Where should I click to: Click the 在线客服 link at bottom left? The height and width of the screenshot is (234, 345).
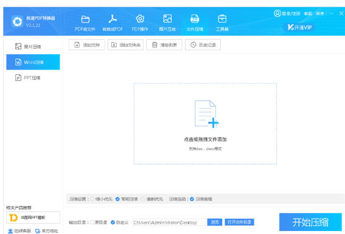click(19, 231)
